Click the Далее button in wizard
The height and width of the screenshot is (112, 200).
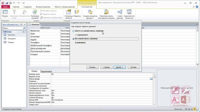point(120,67)
